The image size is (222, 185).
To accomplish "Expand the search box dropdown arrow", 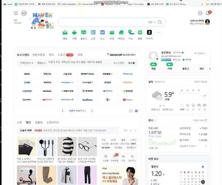I will (154, 22).
